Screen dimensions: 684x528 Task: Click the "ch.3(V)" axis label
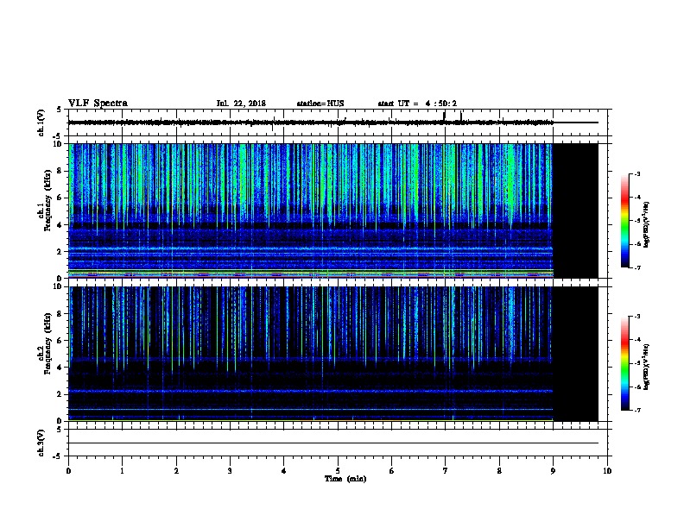tap(41, 443)
